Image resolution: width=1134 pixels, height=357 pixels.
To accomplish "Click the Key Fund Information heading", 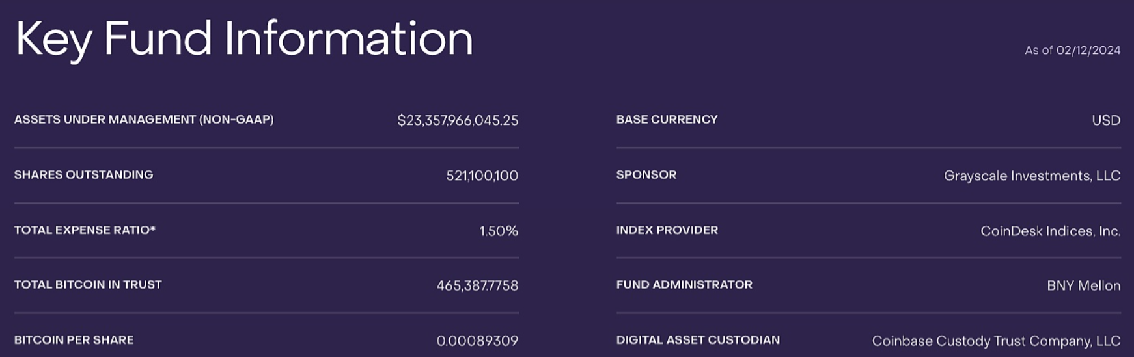I will [244, 38].
